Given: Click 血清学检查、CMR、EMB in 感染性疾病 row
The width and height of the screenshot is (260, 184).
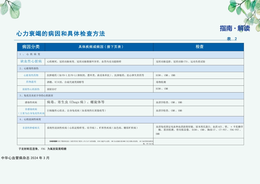Looking at the screenshot, I should [198, 102].
